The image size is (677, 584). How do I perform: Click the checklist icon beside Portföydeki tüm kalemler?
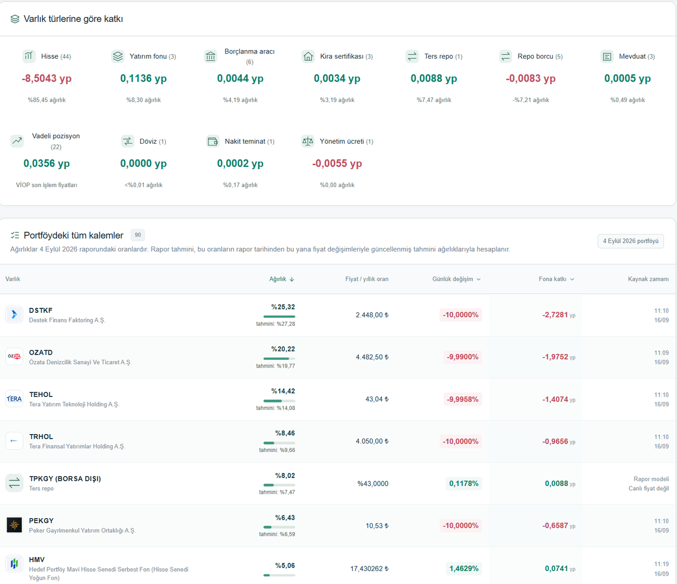[x=15, y=236]
